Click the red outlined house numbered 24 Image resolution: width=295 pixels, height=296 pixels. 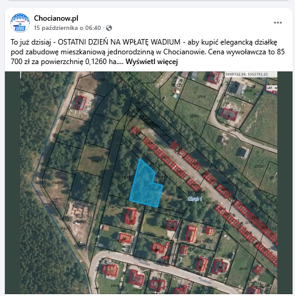172,225
